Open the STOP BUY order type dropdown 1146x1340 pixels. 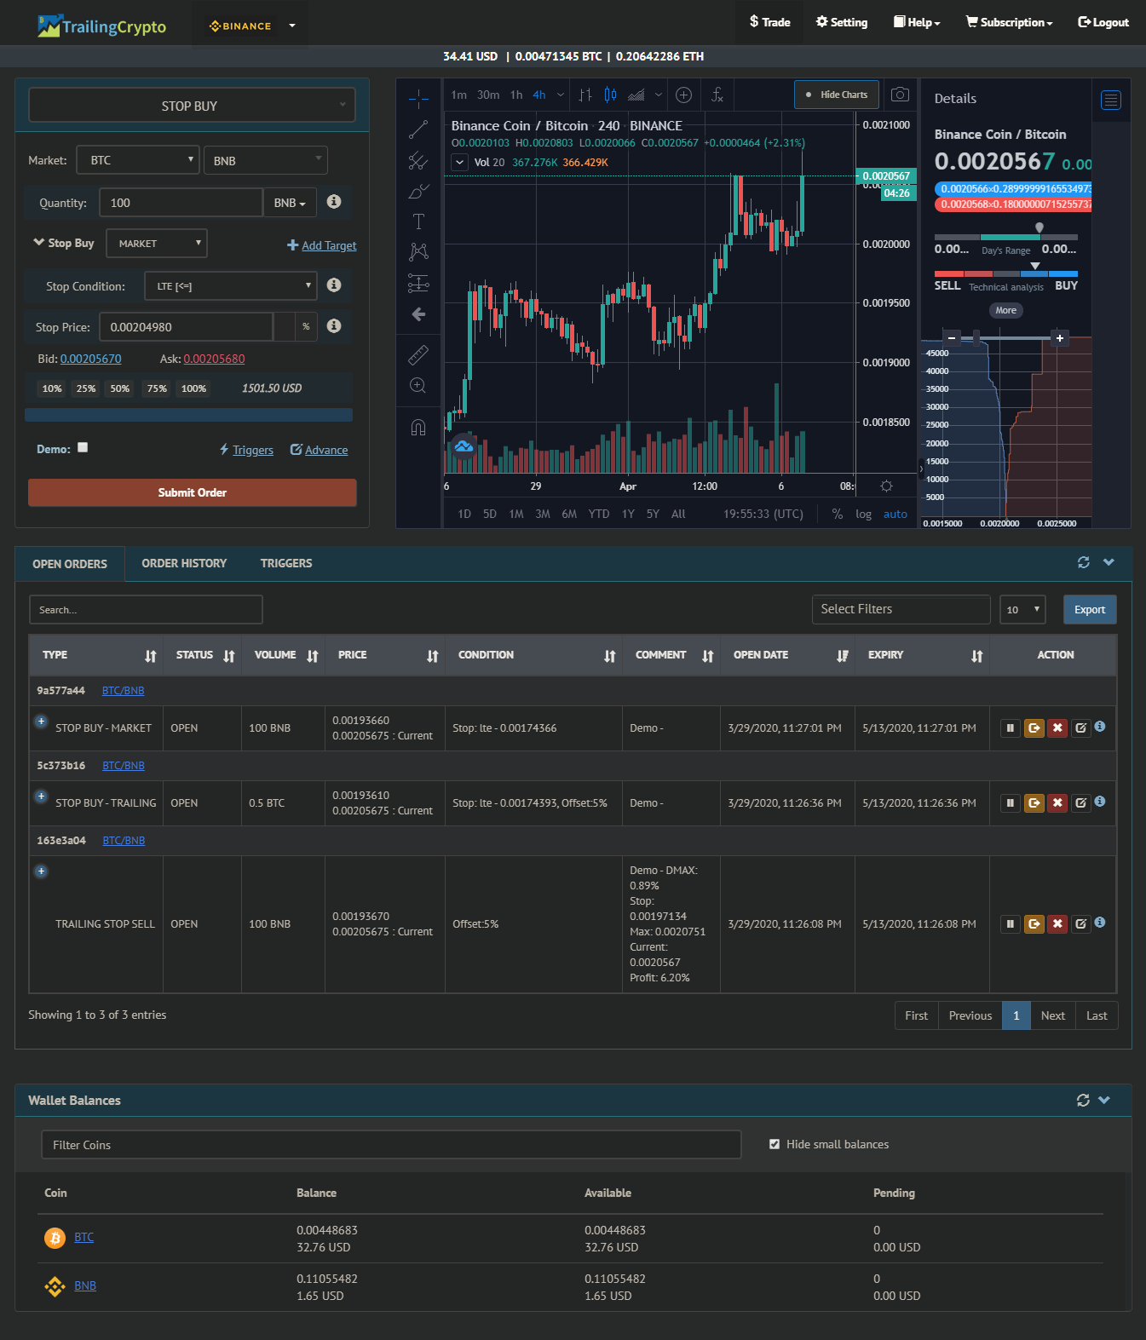click(x=192, y=106)
